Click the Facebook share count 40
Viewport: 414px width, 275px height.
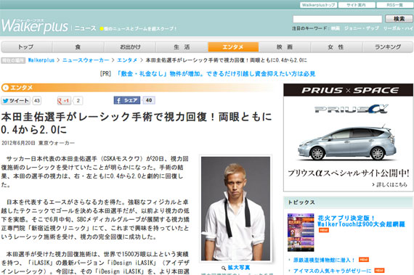149,100
